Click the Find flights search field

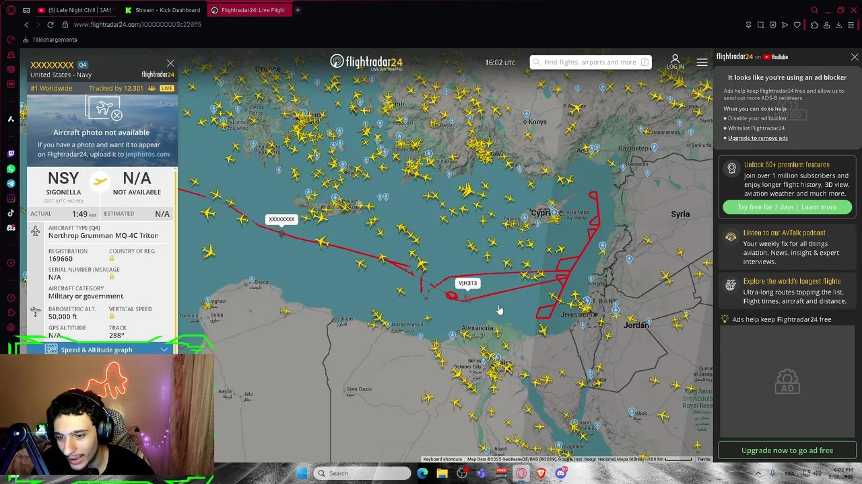[590, 62]
